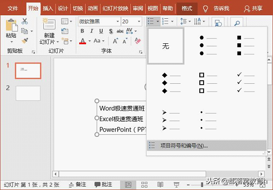Screen dimensions: 273x190
Task: Switch to Normal view in status bar
Action: [128, 185]
